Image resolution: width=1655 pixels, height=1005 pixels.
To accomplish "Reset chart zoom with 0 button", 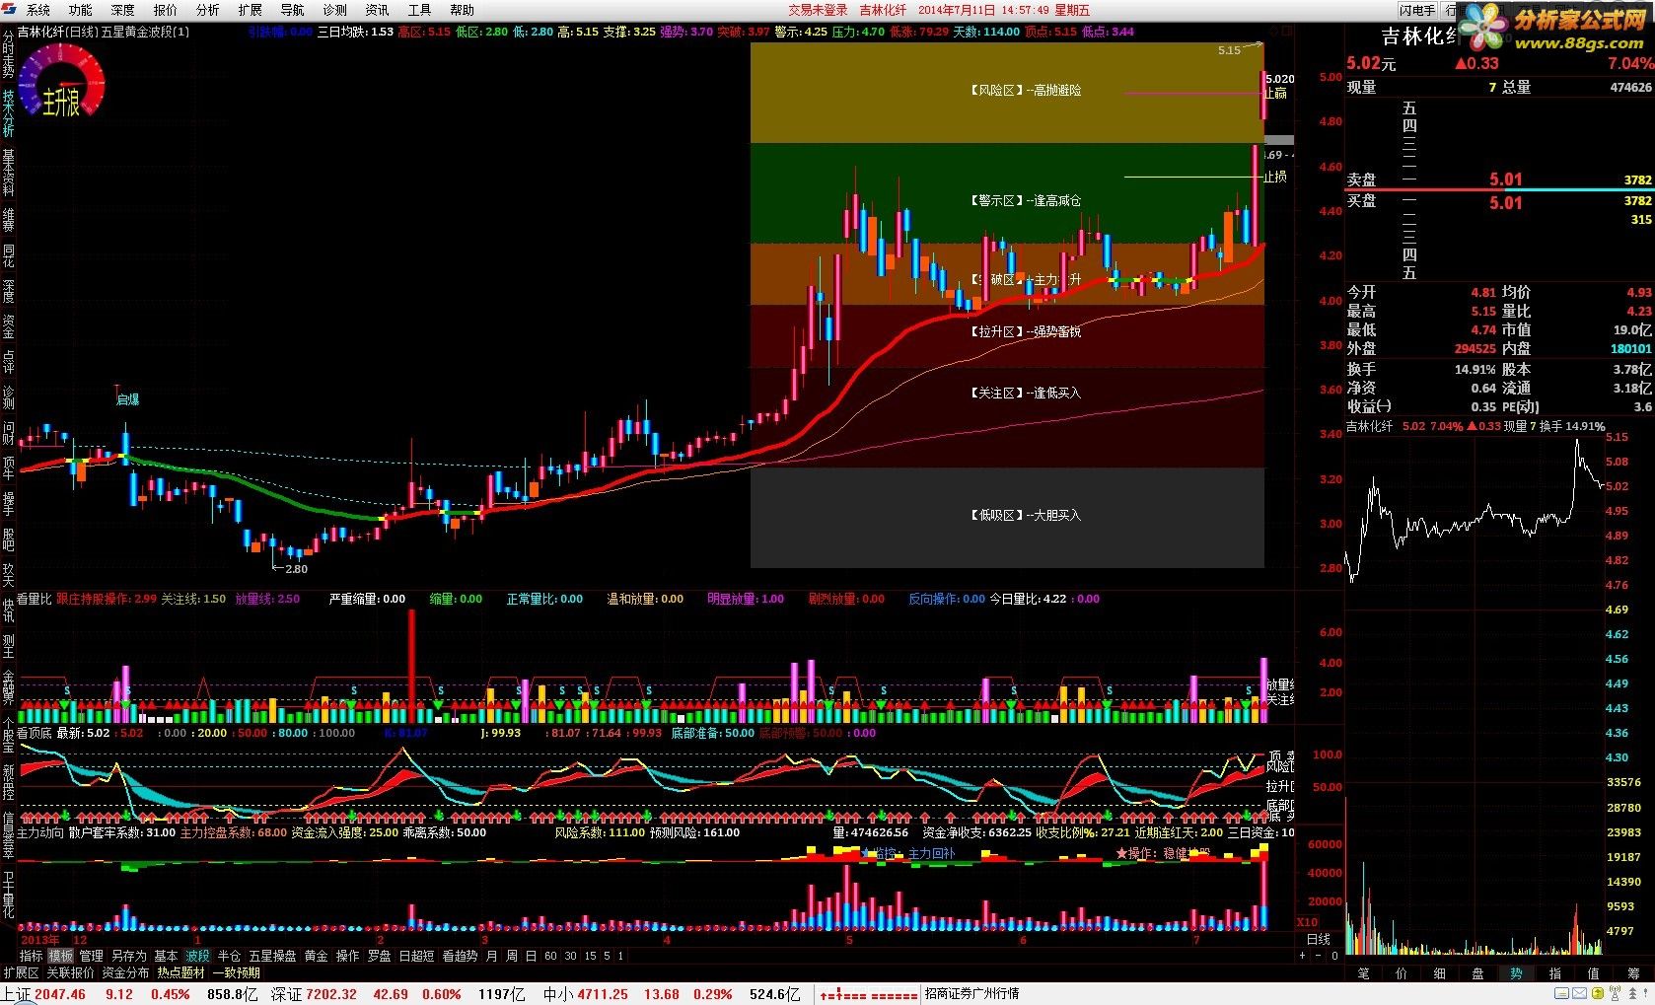I will pos(1334,956).
